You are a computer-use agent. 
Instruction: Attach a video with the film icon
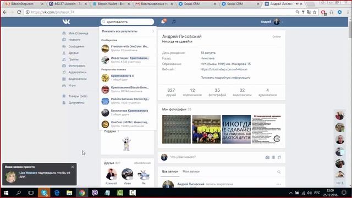(273, 157)
